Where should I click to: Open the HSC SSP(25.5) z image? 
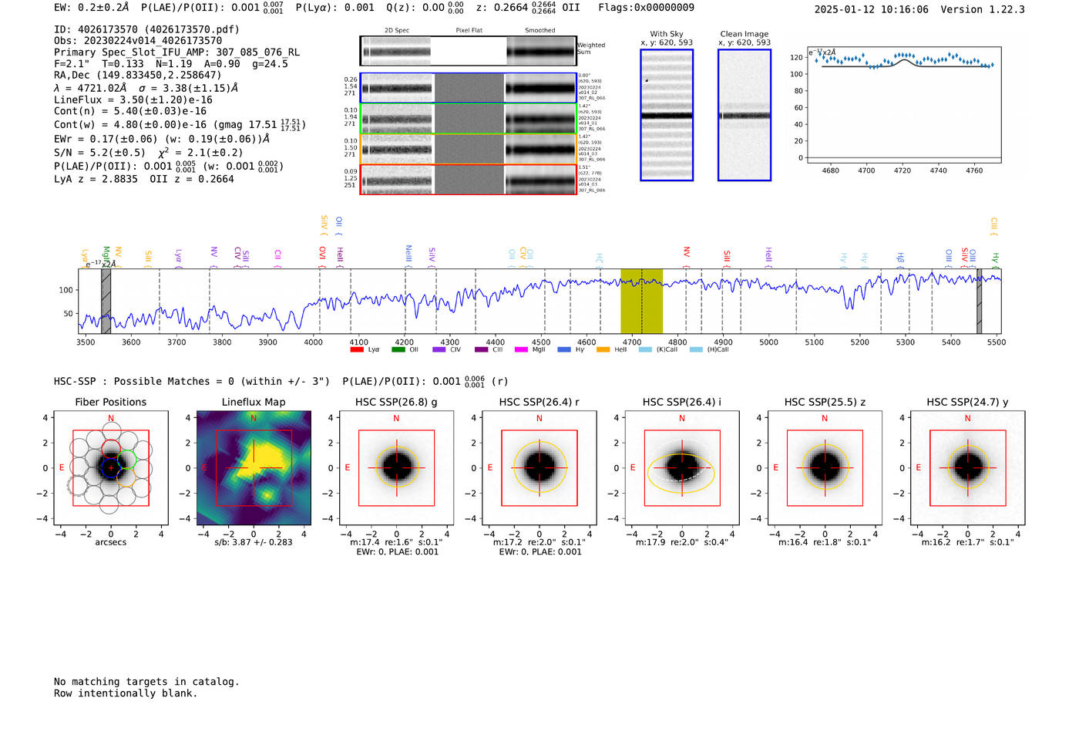coord(825,467)
